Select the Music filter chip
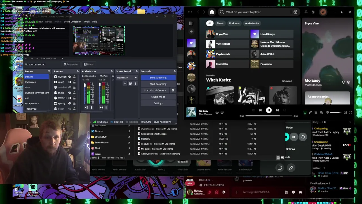Image resolution: width=362 pixels, height=204 pixels. pos(220,24)
